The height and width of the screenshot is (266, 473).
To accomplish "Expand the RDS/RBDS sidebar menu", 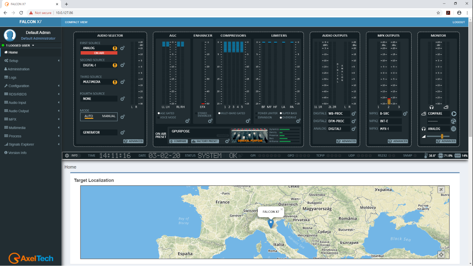I will [x=31, y=94].
